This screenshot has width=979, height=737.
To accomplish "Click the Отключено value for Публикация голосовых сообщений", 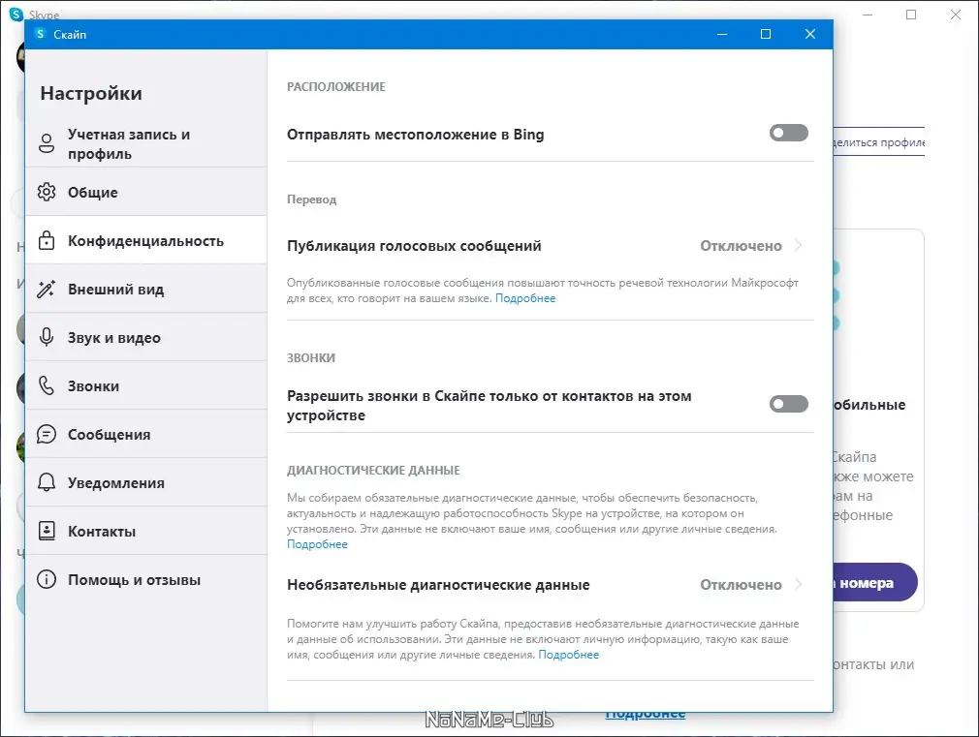I will point(741,246).
